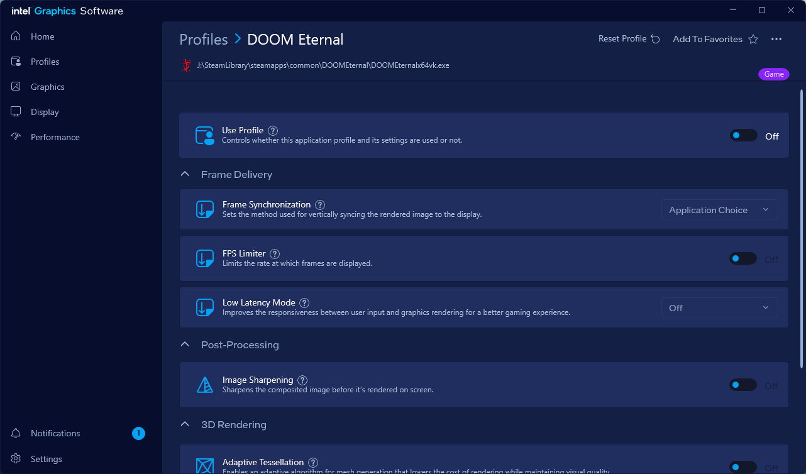
Task: Click Add To Favorites button text
Action: coord(707,39)
